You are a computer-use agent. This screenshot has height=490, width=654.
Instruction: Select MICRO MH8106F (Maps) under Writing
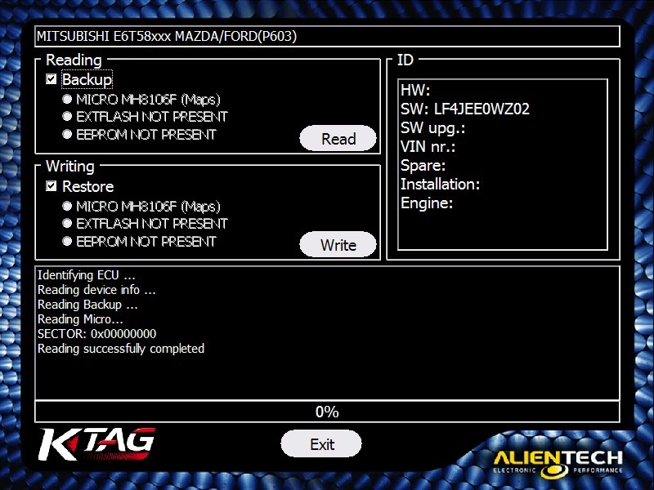click(x=67, y=206)
